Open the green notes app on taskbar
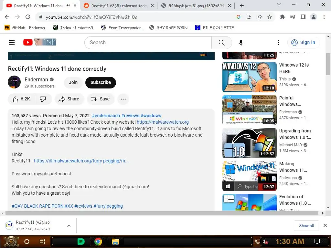The height and width of the screenshot is (248, 331). point(81,242)
